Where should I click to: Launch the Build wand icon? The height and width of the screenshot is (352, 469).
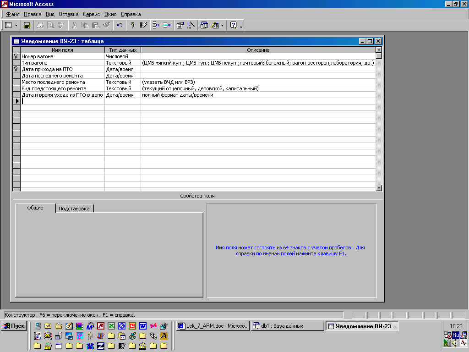(191, 26)
